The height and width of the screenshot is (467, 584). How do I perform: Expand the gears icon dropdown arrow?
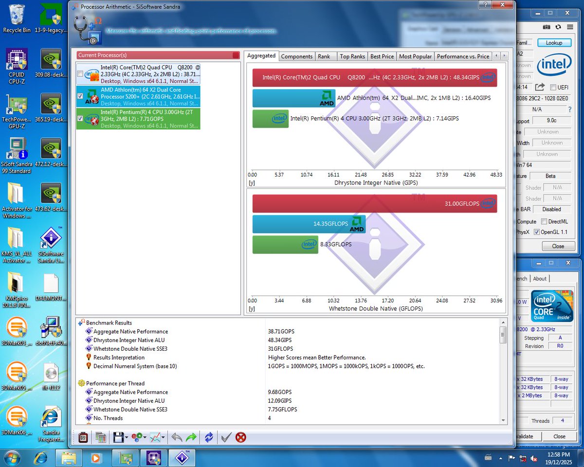pos(145,438)
